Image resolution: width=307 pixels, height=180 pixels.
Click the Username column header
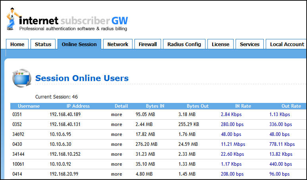point(29,106)
